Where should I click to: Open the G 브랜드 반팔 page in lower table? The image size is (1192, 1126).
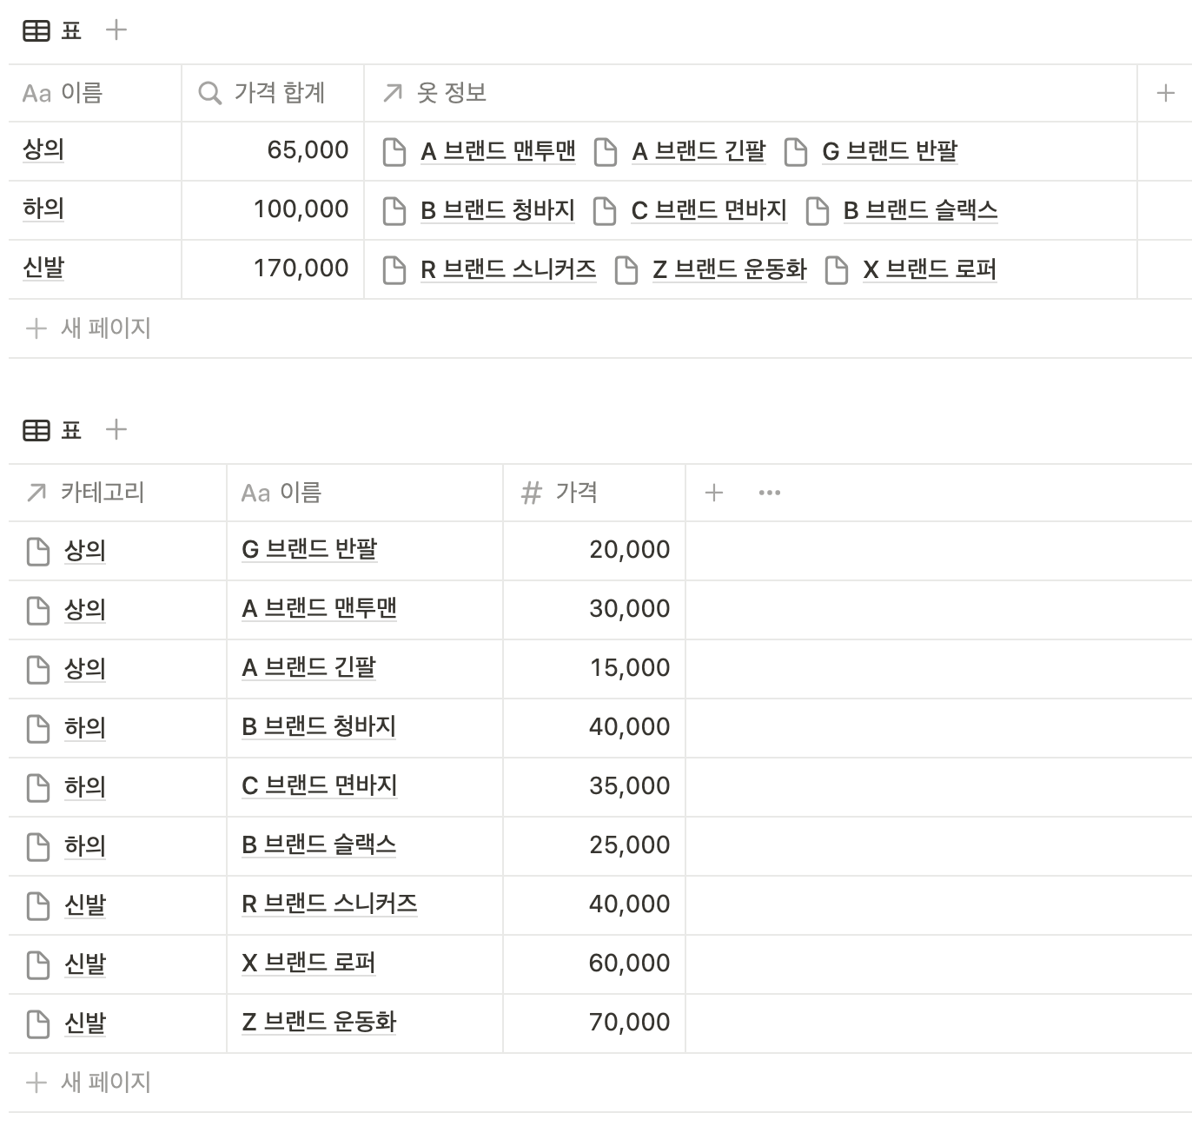309,549
